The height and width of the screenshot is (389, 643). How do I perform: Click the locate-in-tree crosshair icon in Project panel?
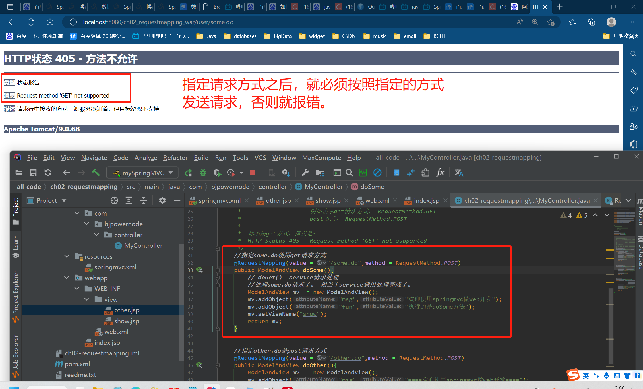114,200
